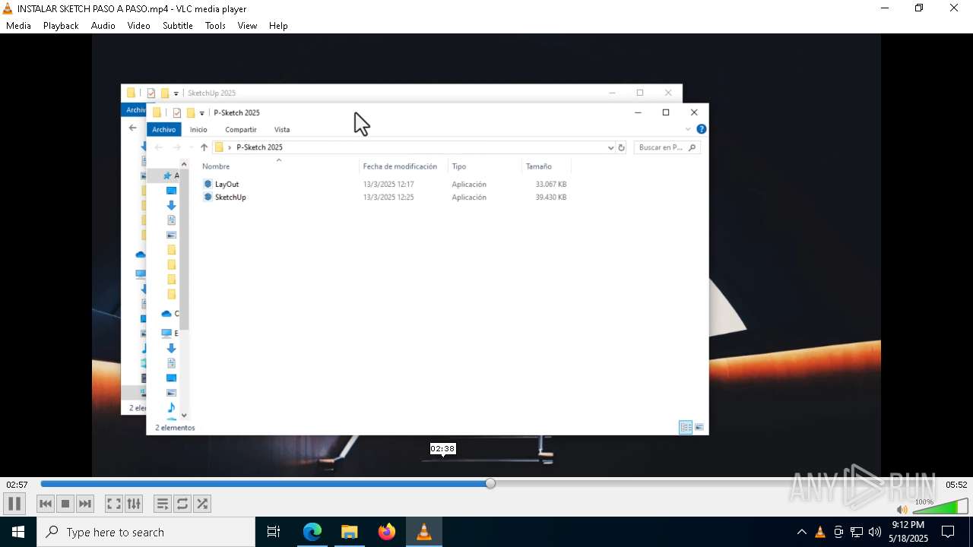This screenshot has height=547, width=973.
Task: Click the taskbar search box
Action: [x=146, y=532]
